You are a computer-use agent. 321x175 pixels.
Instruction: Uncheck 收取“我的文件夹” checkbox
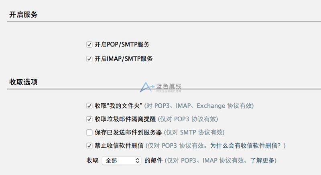[89, 106]
